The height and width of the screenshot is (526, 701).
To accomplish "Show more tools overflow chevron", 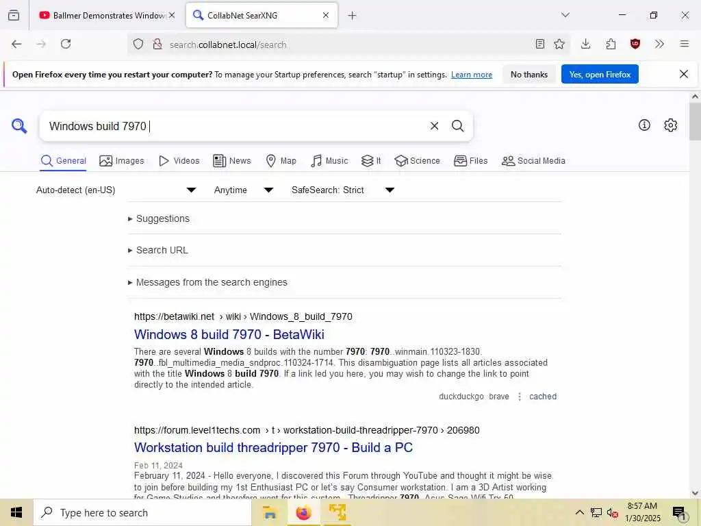I will 659,44.
